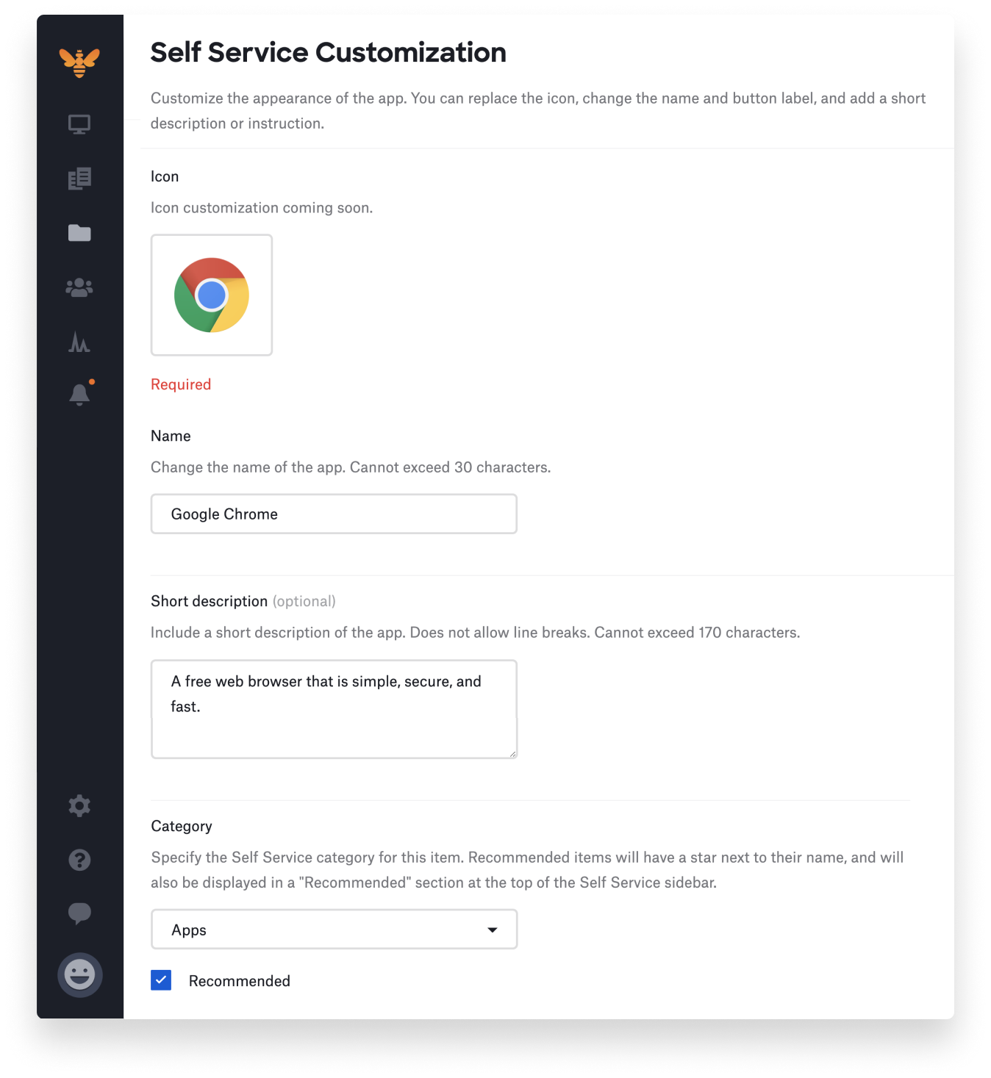This screenshot has width=991, height=1078.
Task: Click the Recommended label text
Action: [239, 980]
